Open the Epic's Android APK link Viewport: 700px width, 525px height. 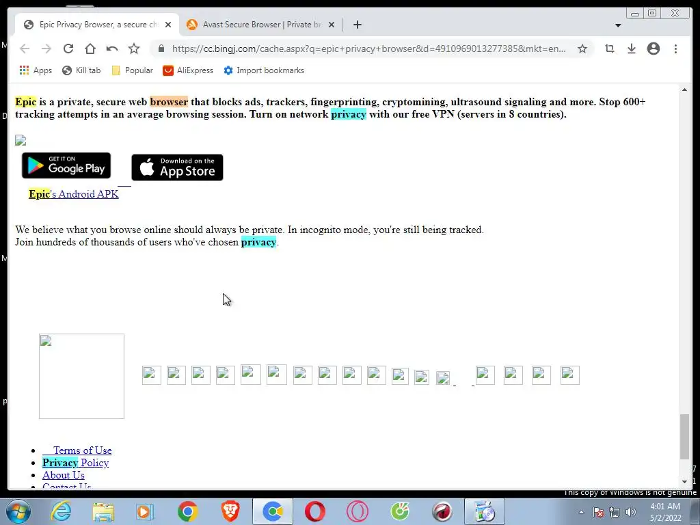(x=74, y=194)
